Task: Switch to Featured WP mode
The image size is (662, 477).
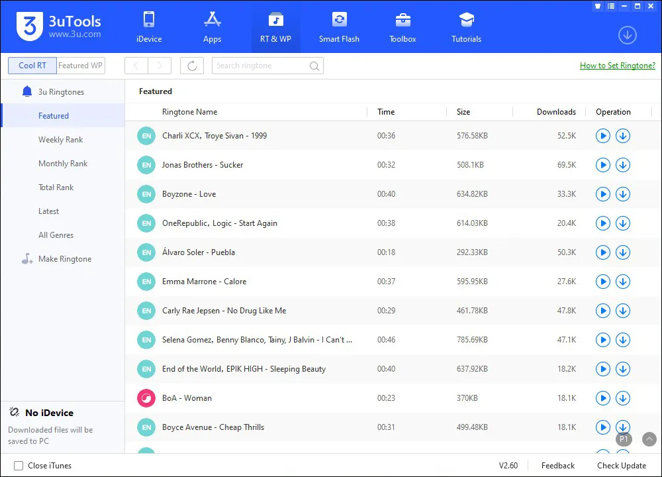Action: 80,66
